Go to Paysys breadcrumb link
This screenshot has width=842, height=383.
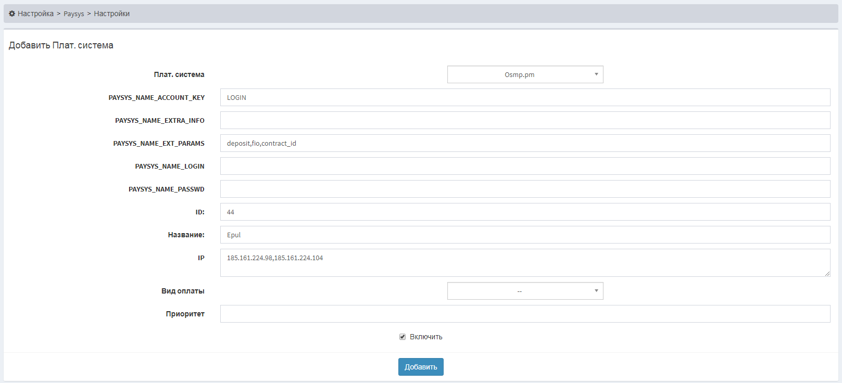pyautogui.click(x=73, y=14)
